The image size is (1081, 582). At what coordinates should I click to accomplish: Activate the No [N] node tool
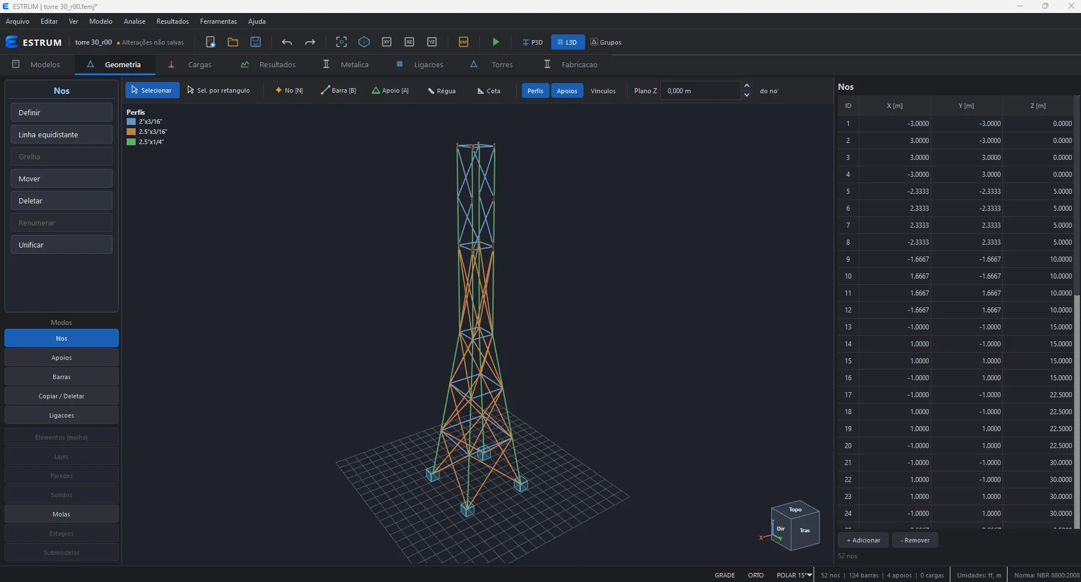[289, 90]
